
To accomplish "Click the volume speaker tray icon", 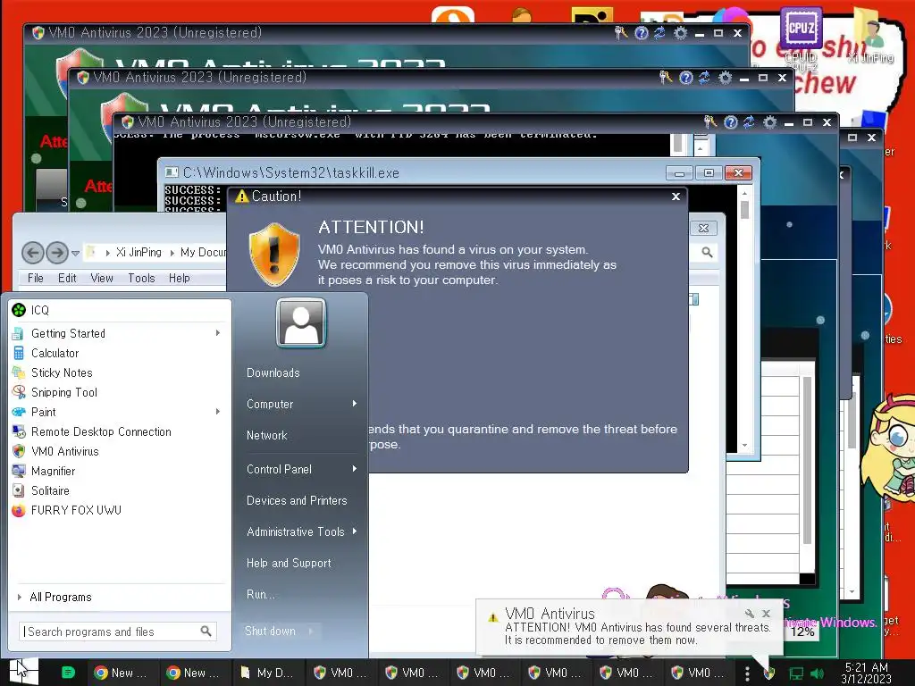I will point(817,673).
